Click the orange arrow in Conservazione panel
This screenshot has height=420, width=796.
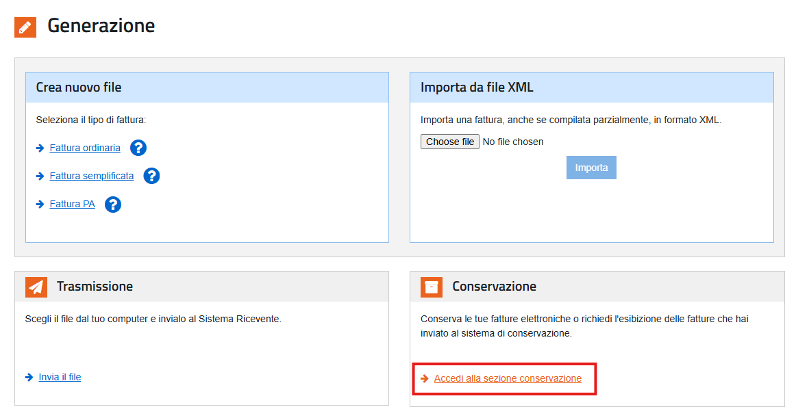(423, 378)
